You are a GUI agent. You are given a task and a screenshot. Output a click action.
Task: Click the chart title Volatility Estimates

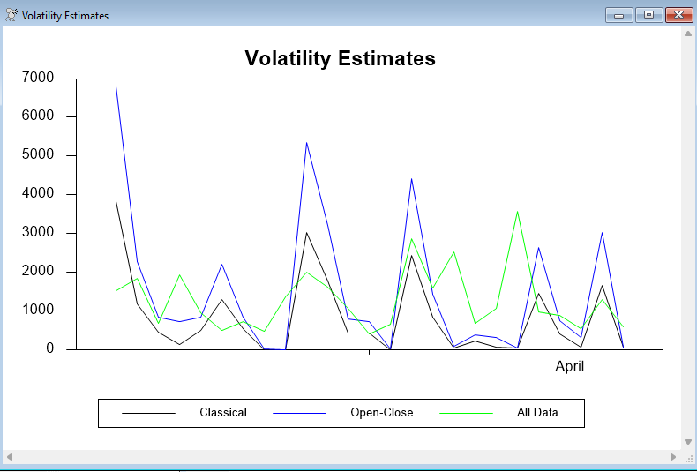click(x=340, y=58)
